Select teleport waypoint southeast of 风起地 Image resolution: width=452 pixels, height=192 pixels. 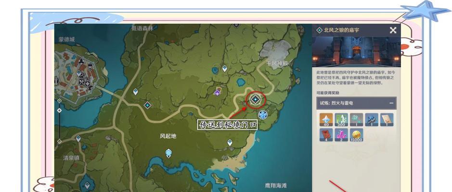230,143
